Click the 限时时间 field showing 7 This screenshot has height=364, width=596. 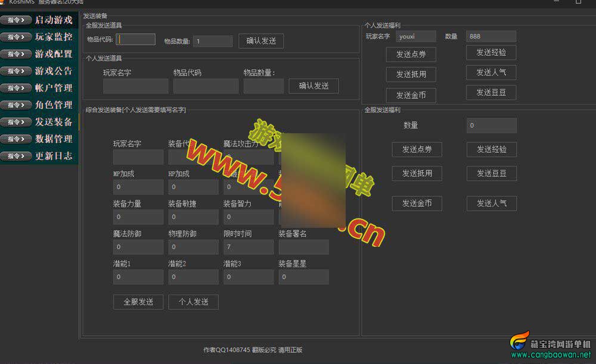(x=248, y=247)
